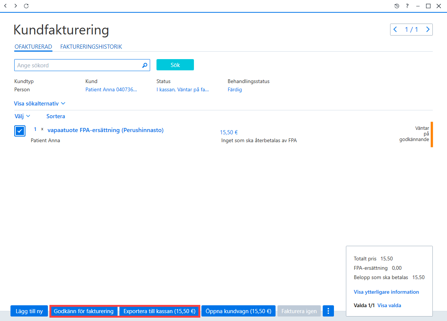Go forward with the right arrow icon
This screenshot has width=447, height=321.
click(x=16, y=6)
